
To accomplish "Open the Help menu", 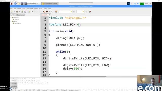I will (x=49, y=9).
